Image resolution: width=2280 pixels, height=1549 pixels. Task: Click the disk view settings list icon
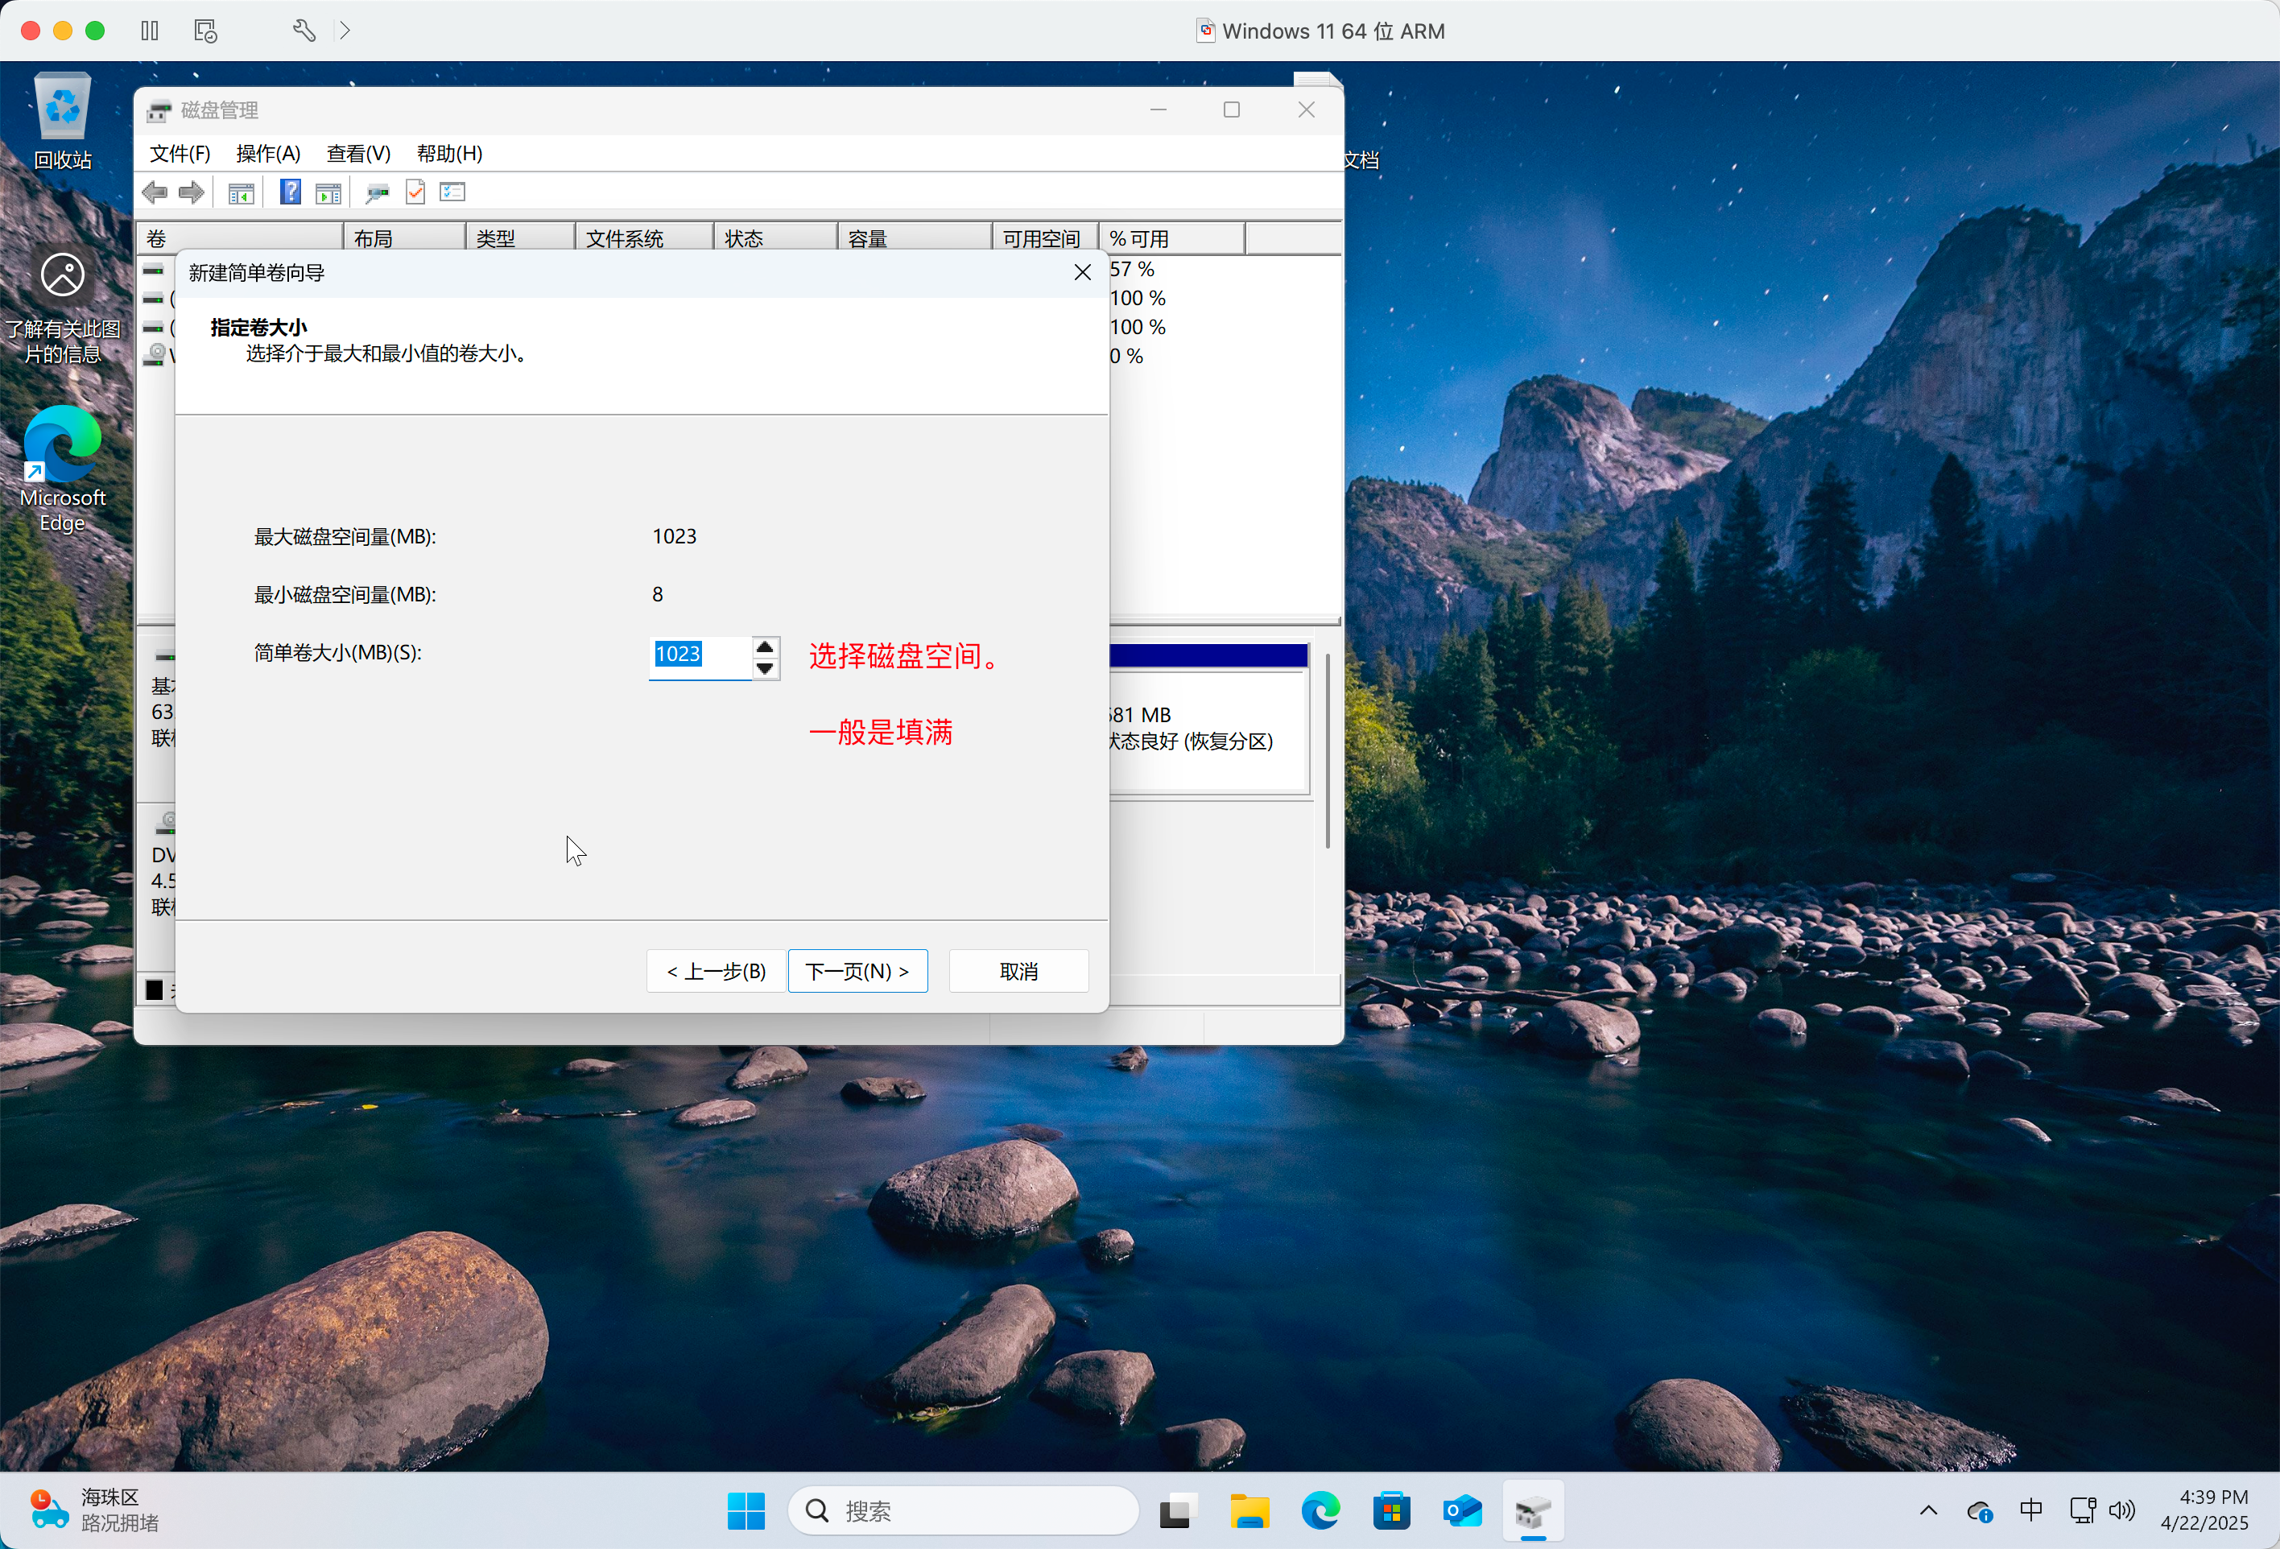(x=452, y=192)
